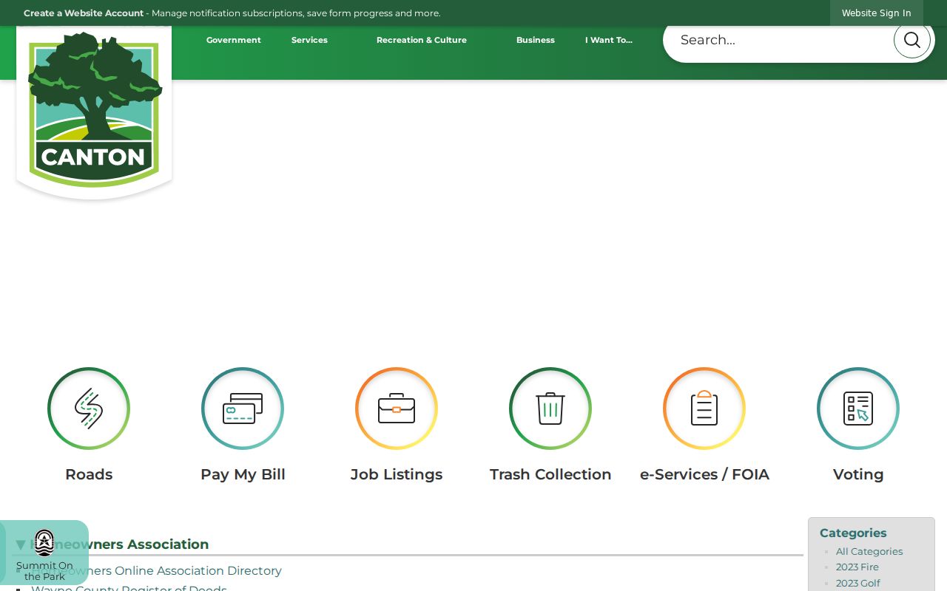
Task: Open the Trash Collection bin icon
Action: click(550, 409)
